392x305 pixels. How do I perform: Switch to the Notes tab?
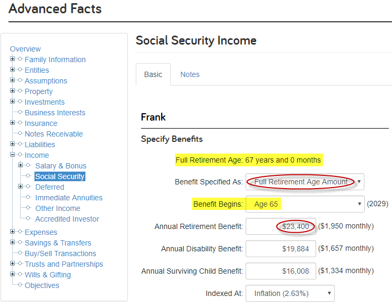[x=190, y=74]
